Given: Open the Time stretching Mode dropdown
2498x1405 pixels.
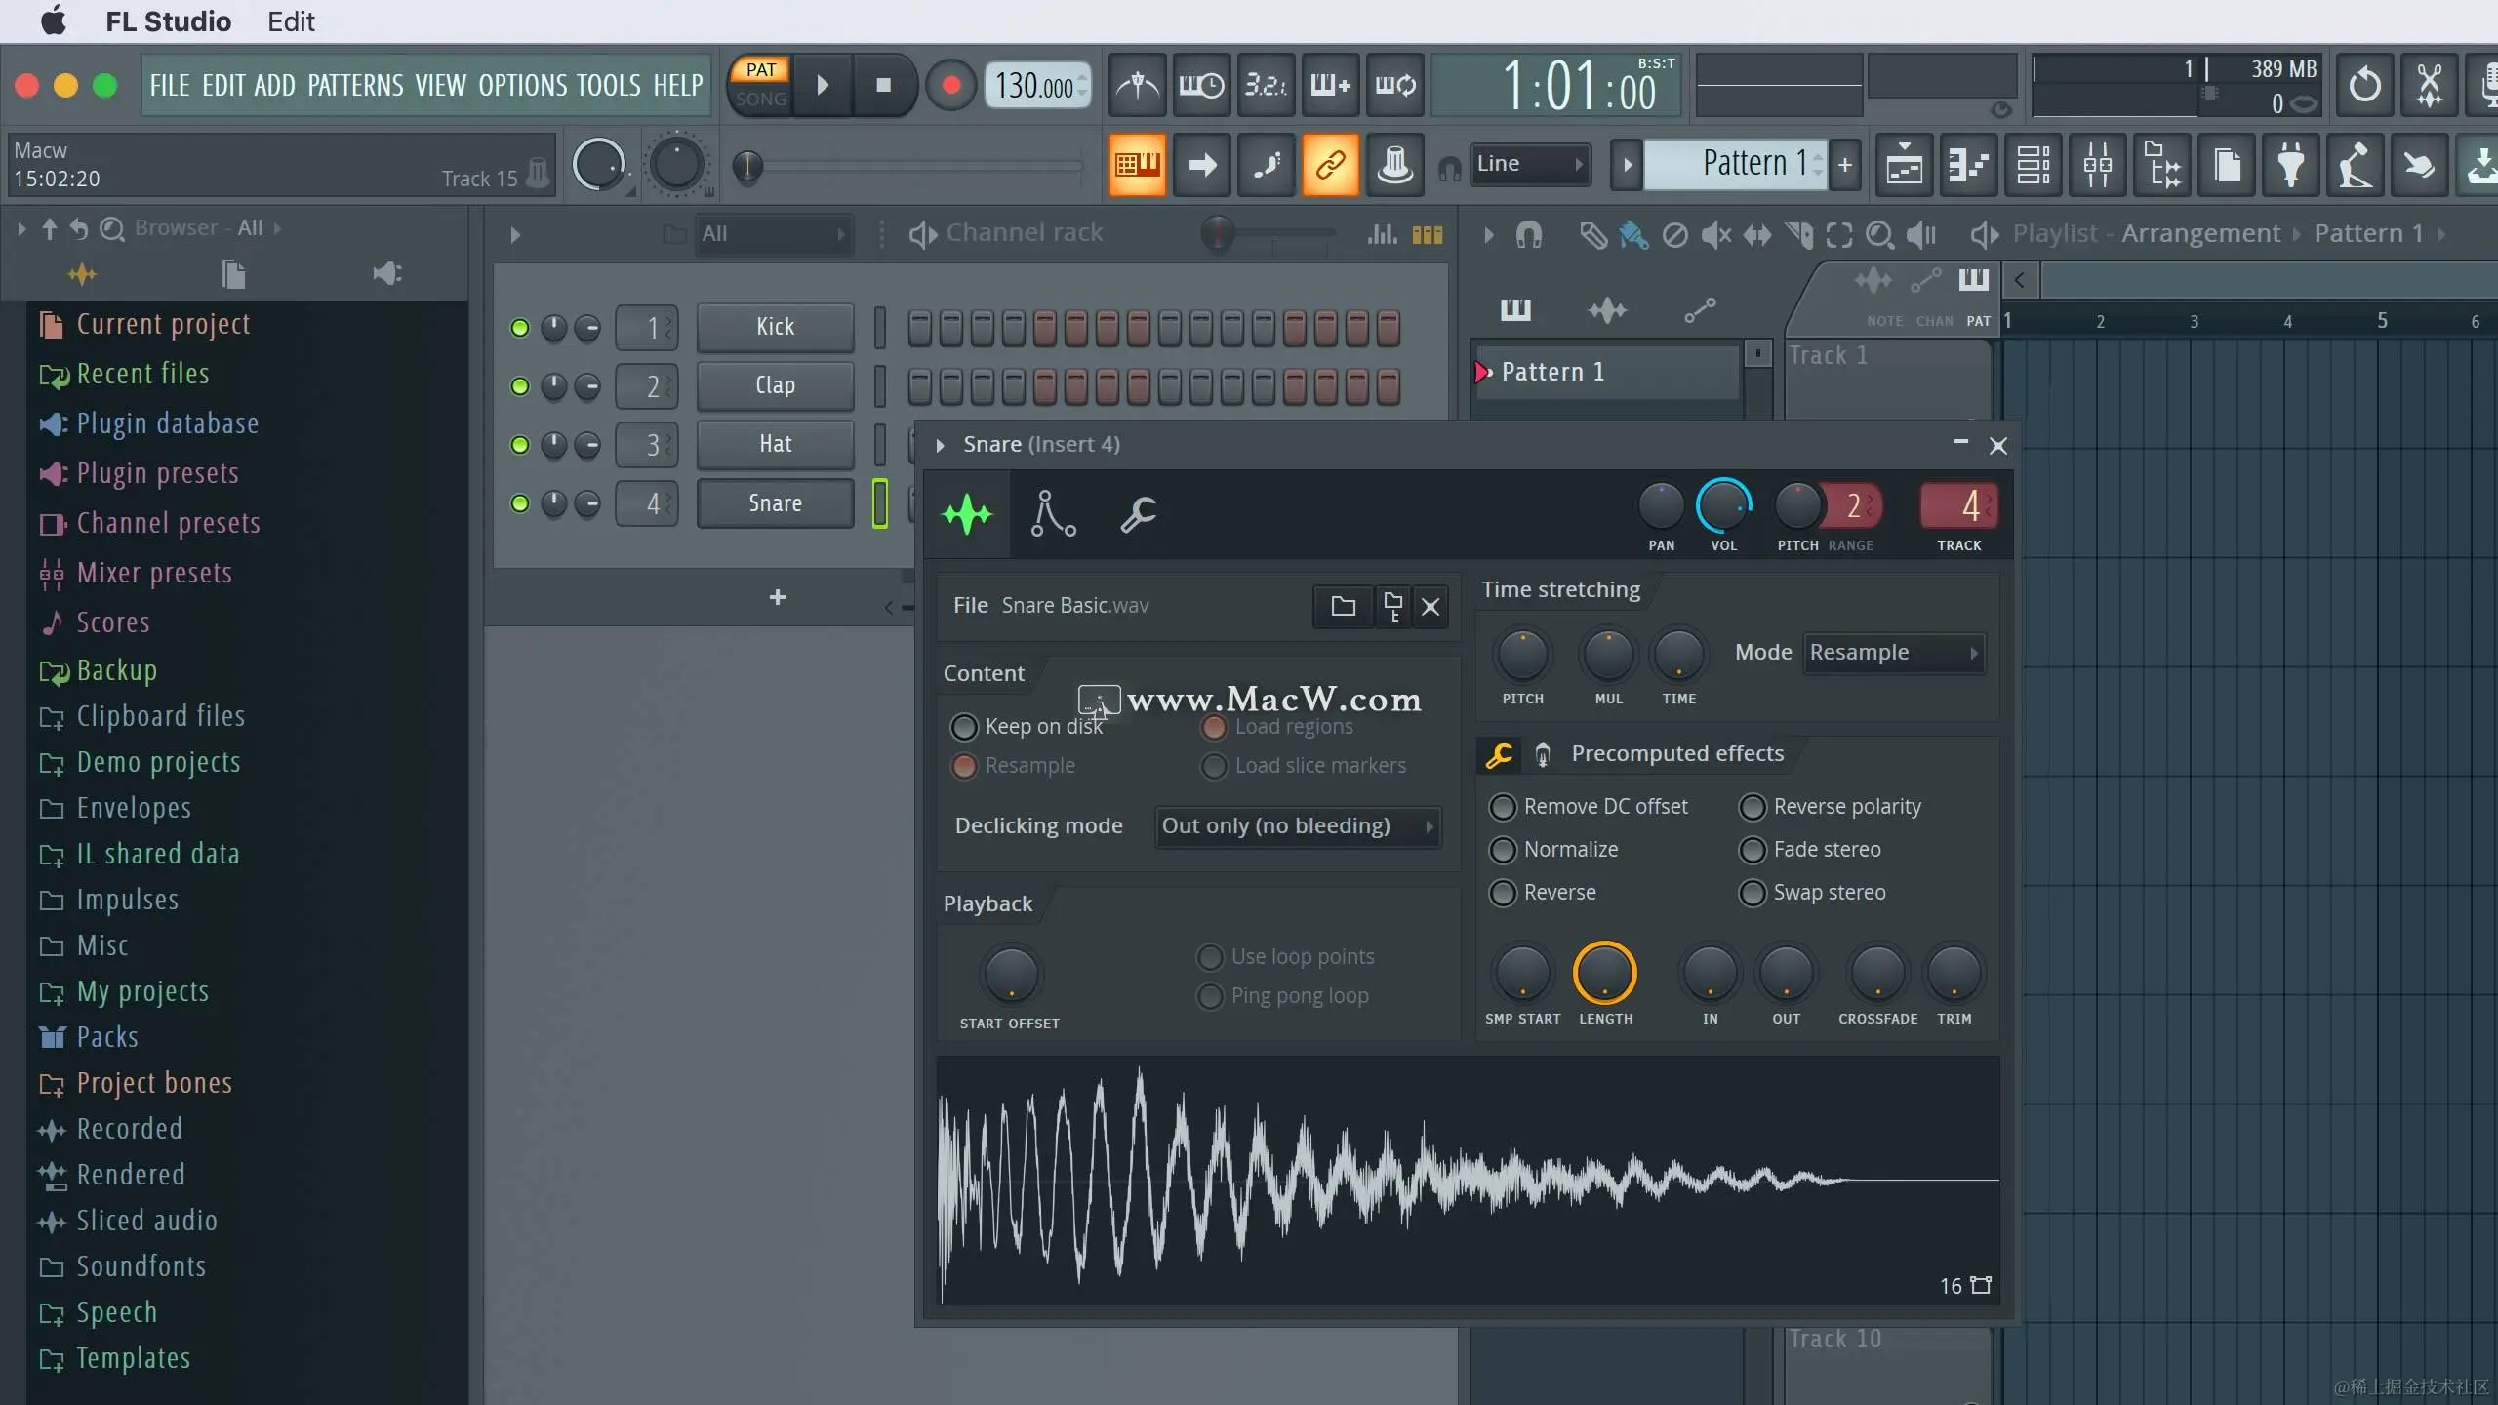Looking at the screenshot, I should pyautogui.click(x=1894, y=653).
